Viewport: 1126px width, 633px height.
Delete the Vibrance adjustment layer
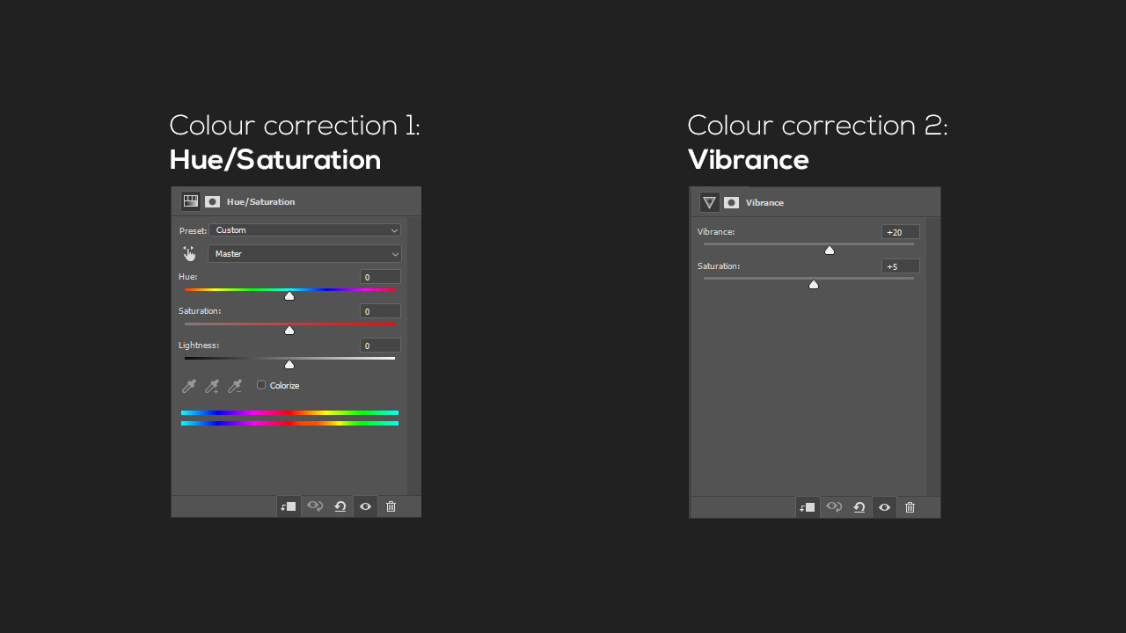click(x=910, y=507)
